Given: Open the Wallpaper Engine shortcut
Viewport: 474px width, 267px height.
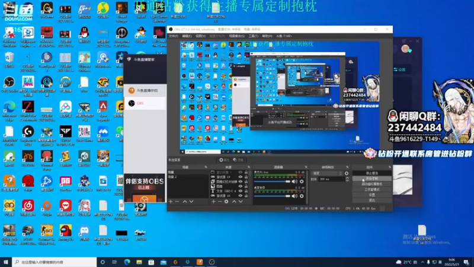Looking at the screenshot, I should click(28, 37).
